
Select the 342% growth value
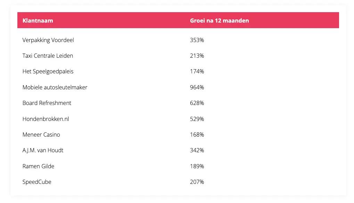click(x=197, y=150)
